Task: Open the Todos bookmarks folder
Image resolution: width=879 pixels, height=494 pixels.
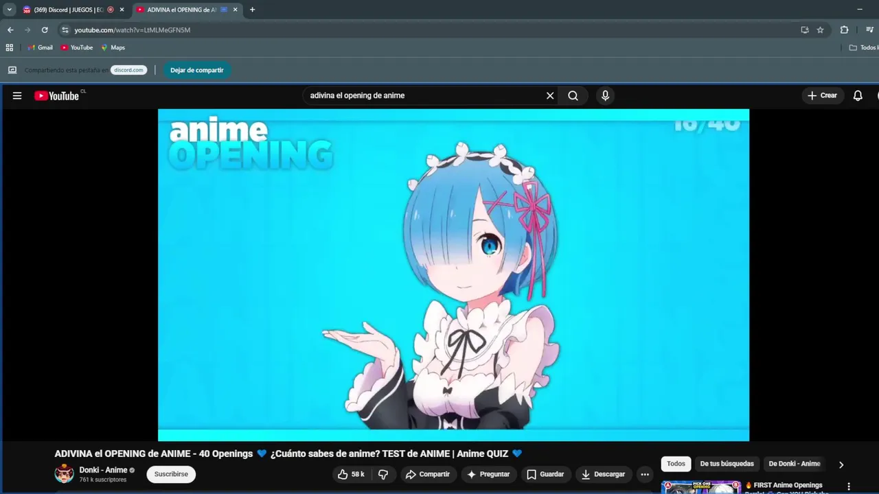Action: pos(864,47)
